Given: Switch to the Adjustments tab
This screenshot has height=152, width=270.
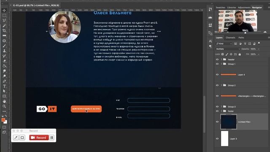Looking at the screenshot, I should [244, 8].
